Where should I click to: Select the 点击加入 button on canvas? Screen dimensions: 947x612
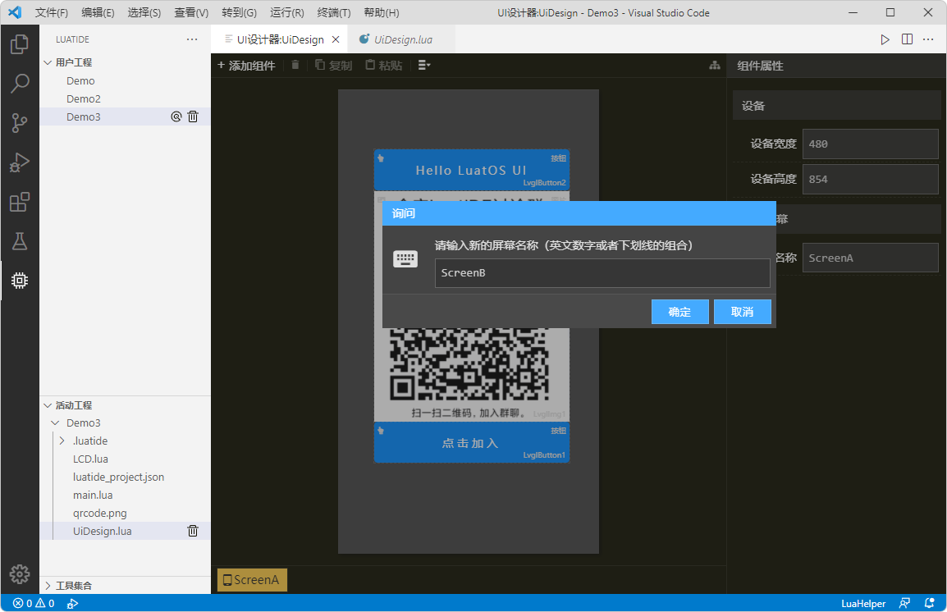[x=472, y=442]
